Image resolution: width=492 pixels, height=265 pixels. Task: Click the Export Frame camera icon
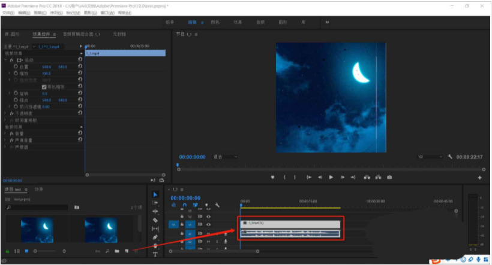point(389,177)
